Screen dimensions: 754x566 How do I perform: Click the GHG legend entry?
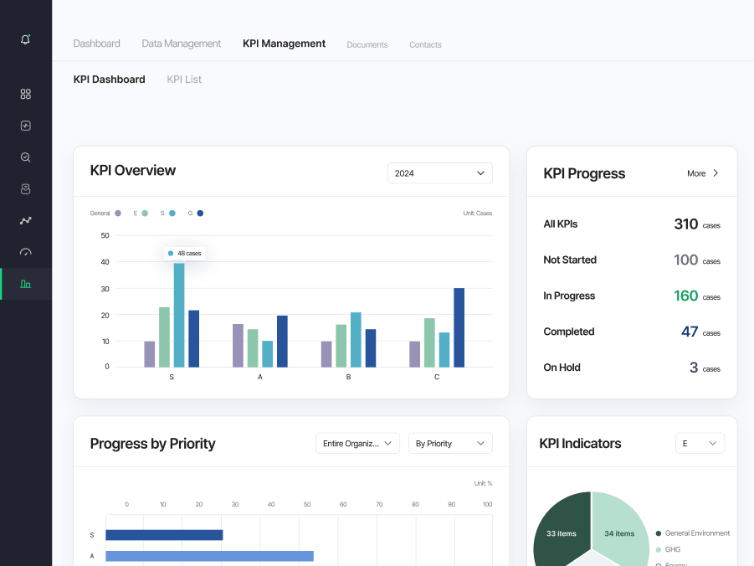point(668,549)
